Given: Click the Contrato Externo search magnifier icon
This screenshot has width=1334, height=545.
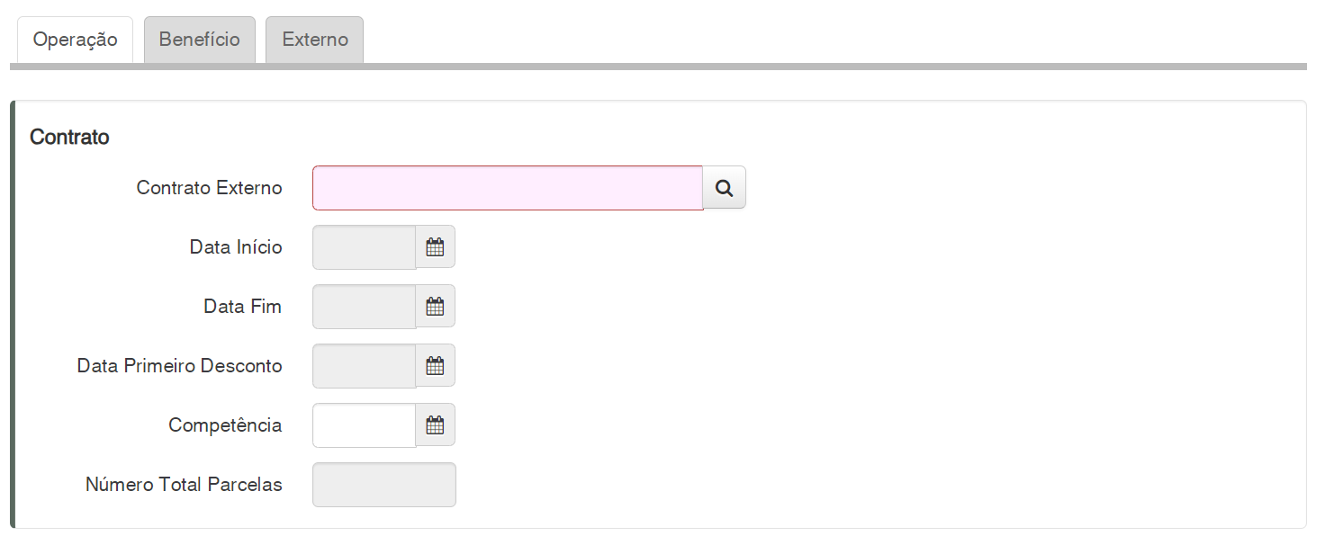Looking at the screenshot, I should (724, 188).
